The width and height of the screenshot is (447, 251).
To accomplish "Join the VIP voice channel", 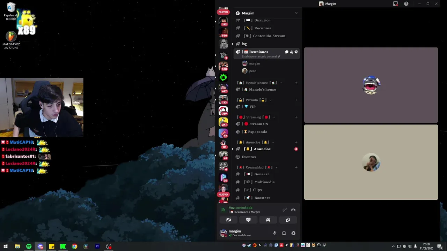I will pyautogui.click(x=267, y=107).
